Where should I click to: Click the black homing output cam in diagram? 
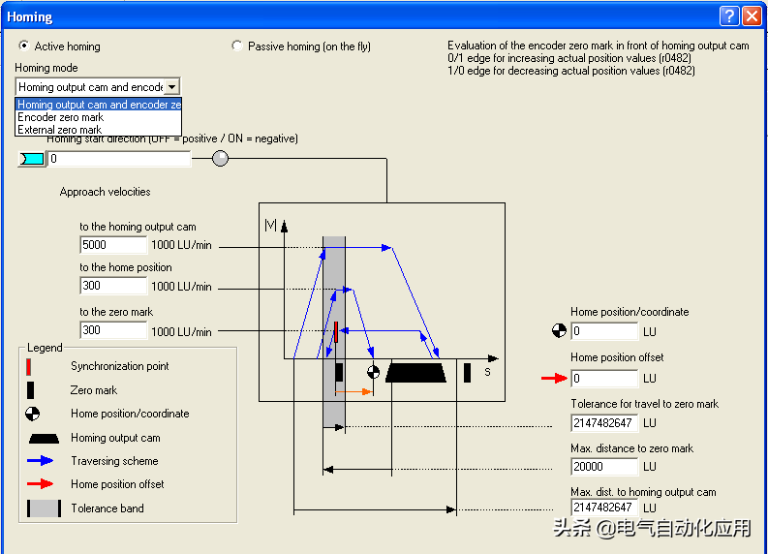coord(415,372)
